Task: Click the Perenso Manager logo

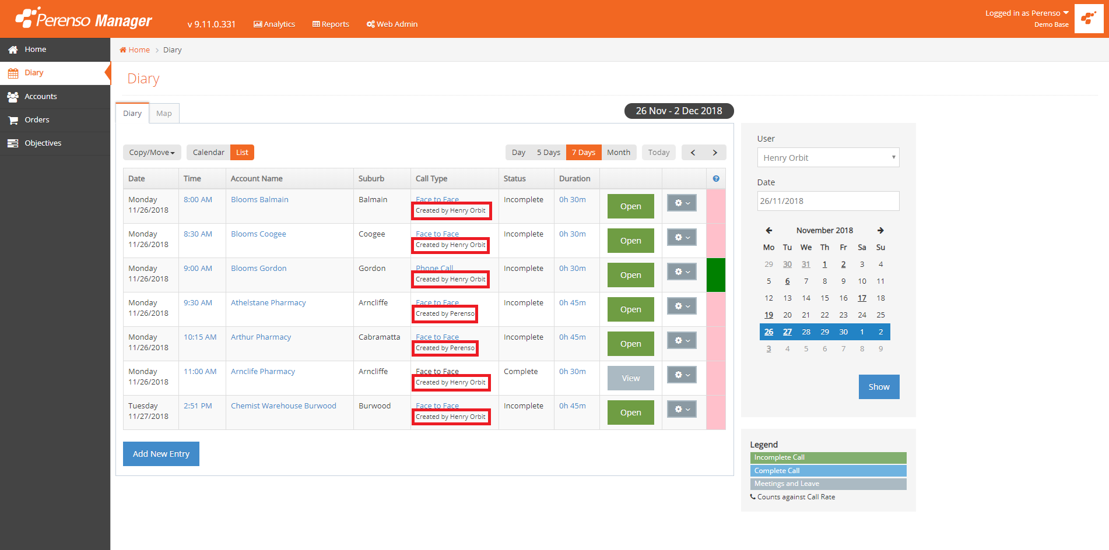Action: 83,19
